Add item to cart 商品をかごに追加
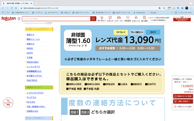This screenshot has width=194, height=121. point(183,96)
